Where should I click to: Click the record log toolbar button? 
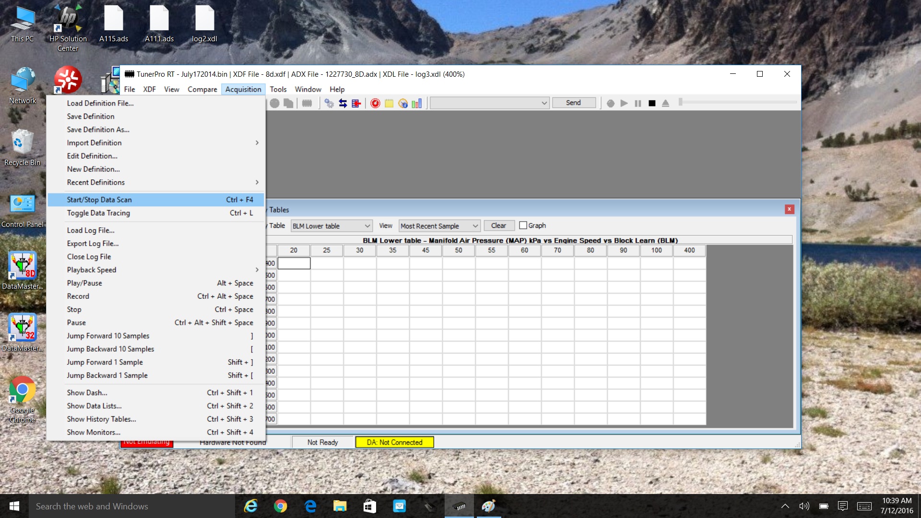click(611, 103)
